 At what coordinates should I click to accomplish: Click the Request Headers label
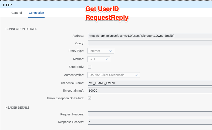pos(72,114)
